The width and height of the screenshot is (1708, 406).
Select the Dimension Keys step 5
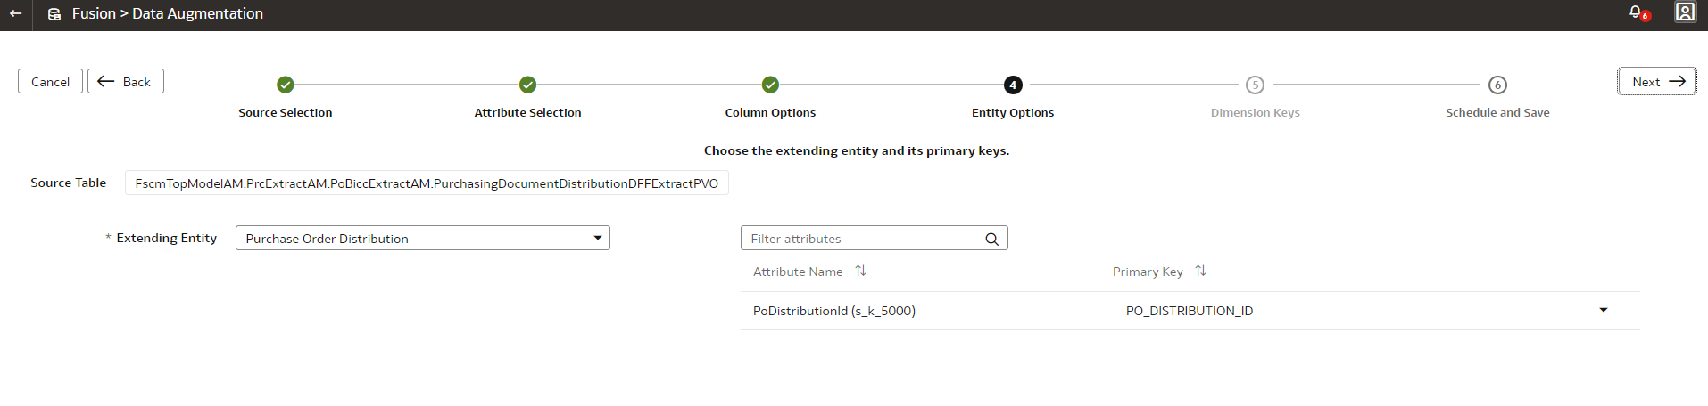1255,85
